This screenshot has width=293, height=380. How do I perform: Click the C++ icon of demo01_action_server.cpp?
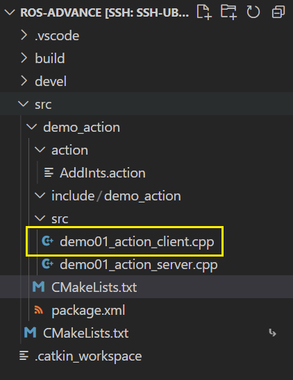click(x=48, y=264)
